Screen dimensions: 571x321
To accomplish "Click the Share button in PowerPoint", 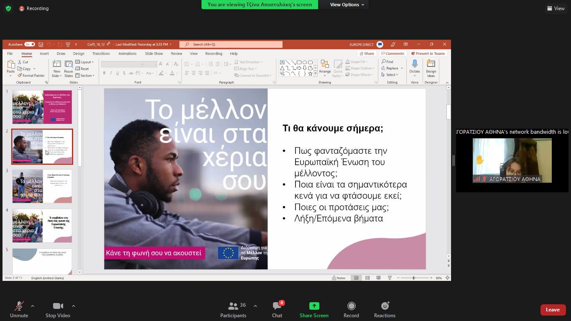I will 367,53.
